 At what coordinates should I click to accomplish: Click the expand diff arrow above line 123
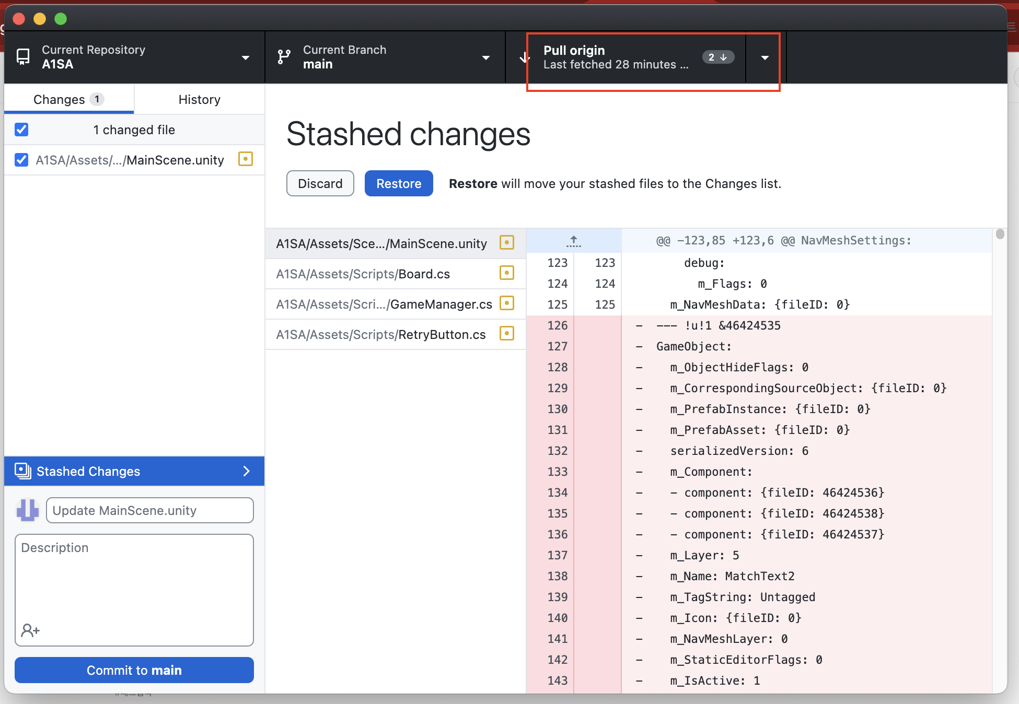573,241
